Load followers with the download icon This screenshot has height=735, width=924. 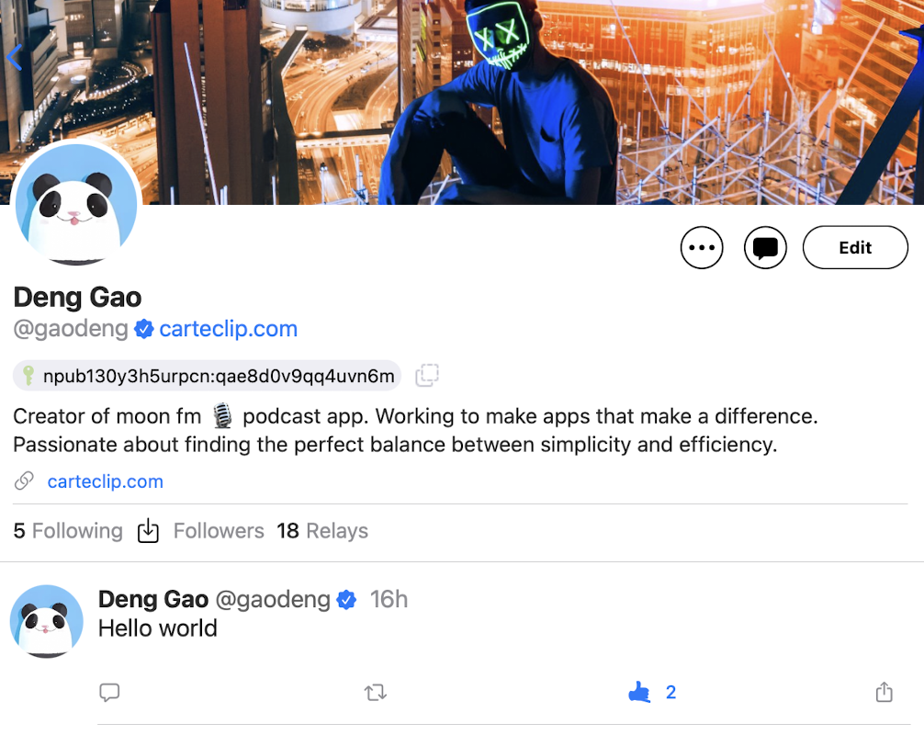pyautogui.click(x=148, y=530)
